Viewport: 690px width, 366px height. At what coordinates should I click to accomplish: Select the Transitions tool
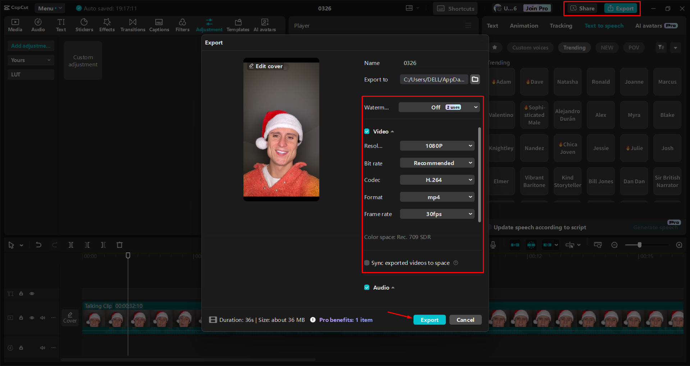pos(132,25)
